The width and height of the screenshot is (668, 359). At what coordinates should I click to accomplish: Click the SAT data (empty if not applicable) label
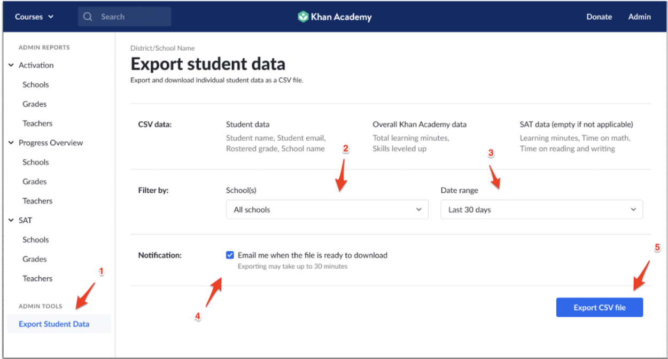(x=576, y=124)
